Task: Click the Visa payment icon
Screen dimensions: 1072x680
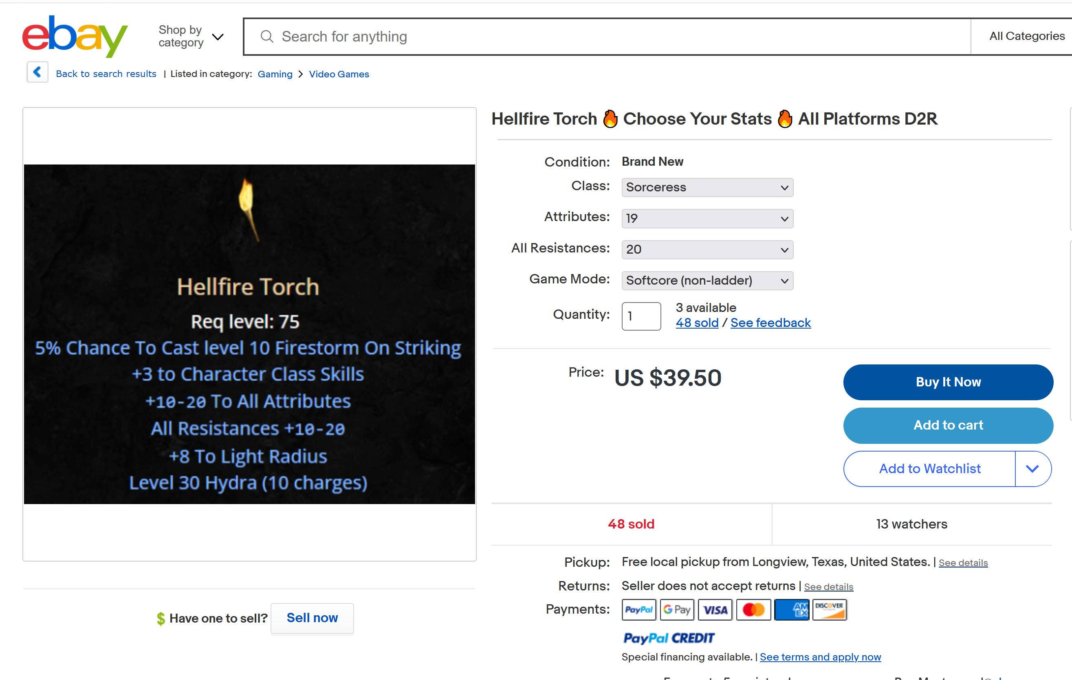Action: click(x=715, y=610)
